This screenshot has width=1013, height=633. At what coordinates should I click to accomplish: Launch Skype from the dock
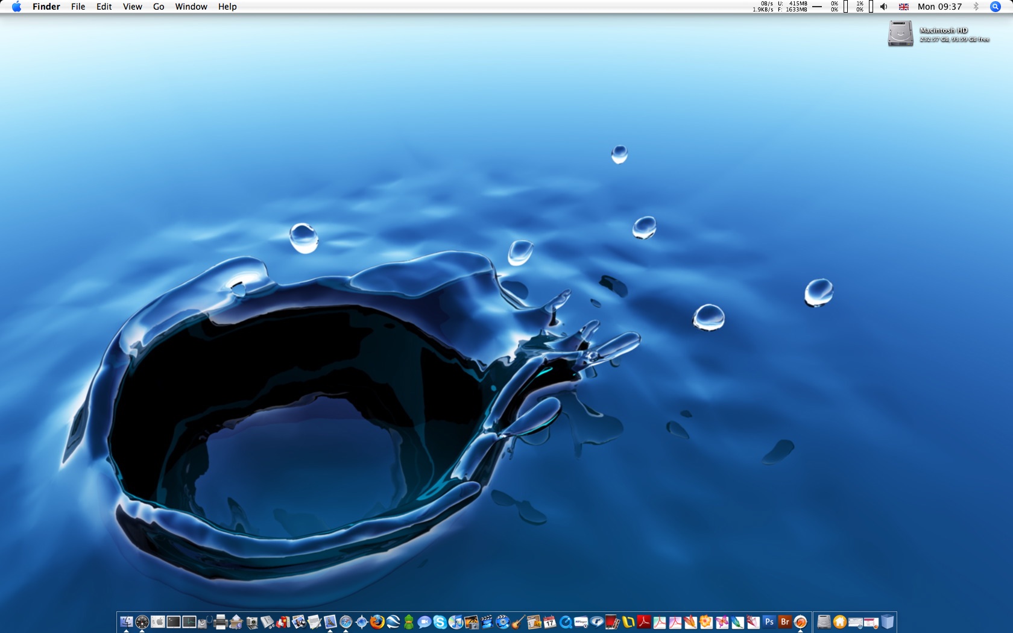tap(440, 622)
